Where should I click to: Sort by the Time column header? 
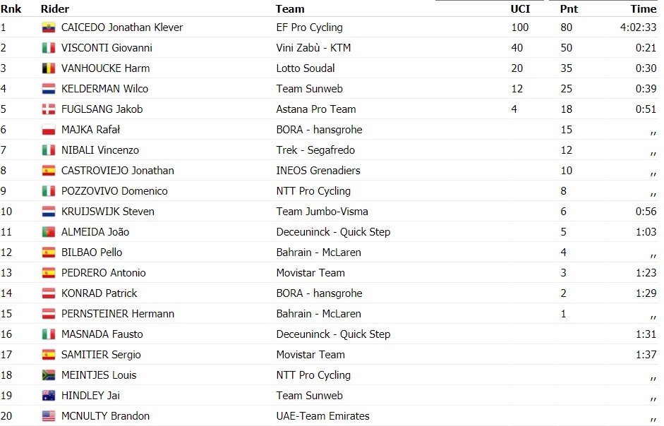click(x=644, y=9)
